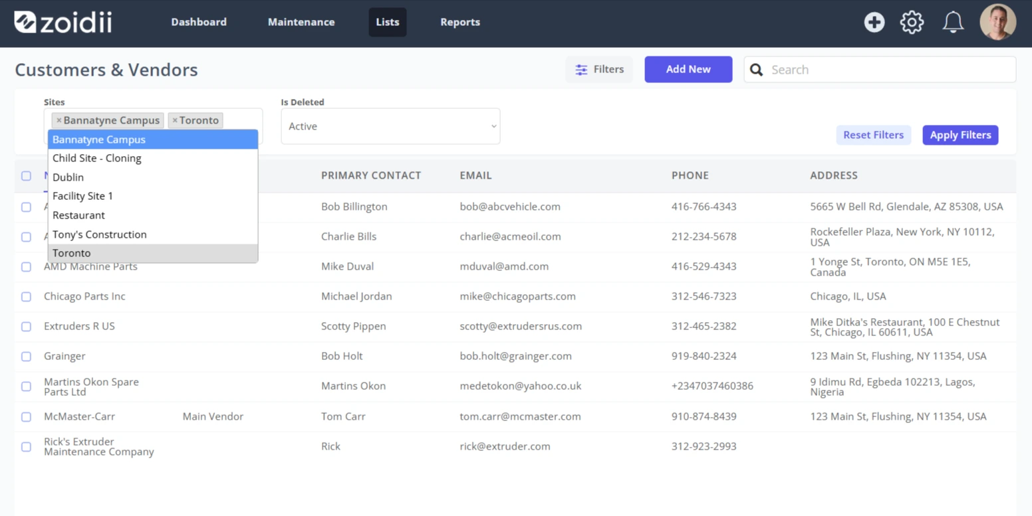Expand the Is Deleted Active dropdown

tap(390, 126)
